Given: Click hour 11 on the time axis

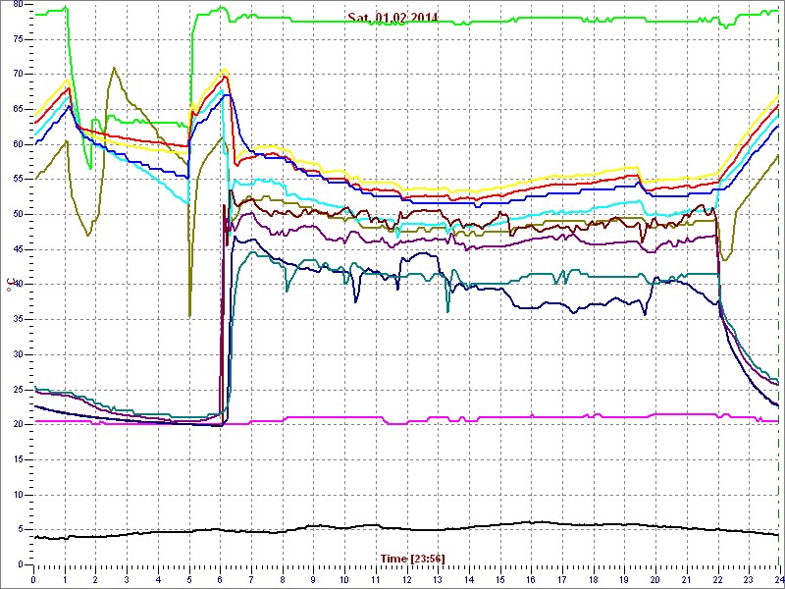Looking at the screenshot, I should (375, 579).
